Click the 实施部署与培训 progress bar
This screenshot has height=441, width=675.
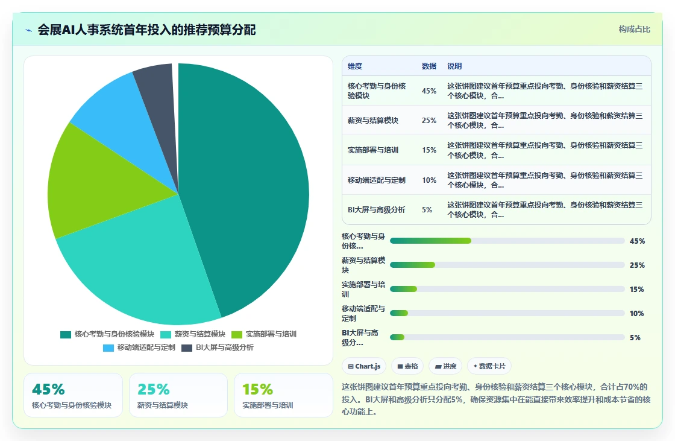507,289
